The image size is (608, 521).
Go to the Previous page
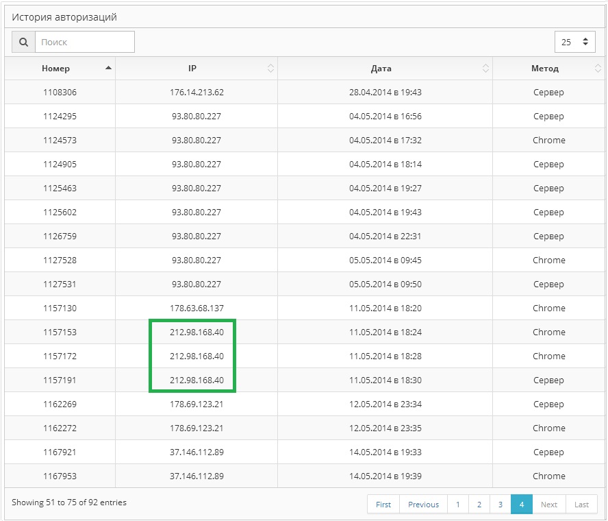point(423,505)
